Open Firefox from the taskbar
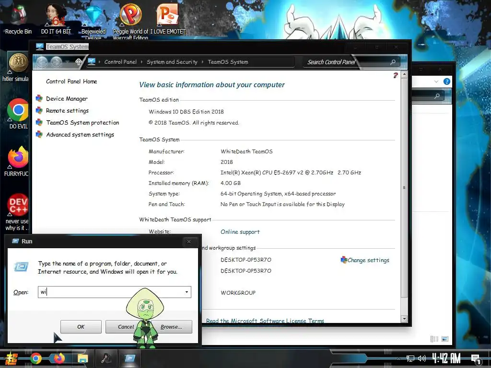Screen dimensions: 491x368 (59, 358)
